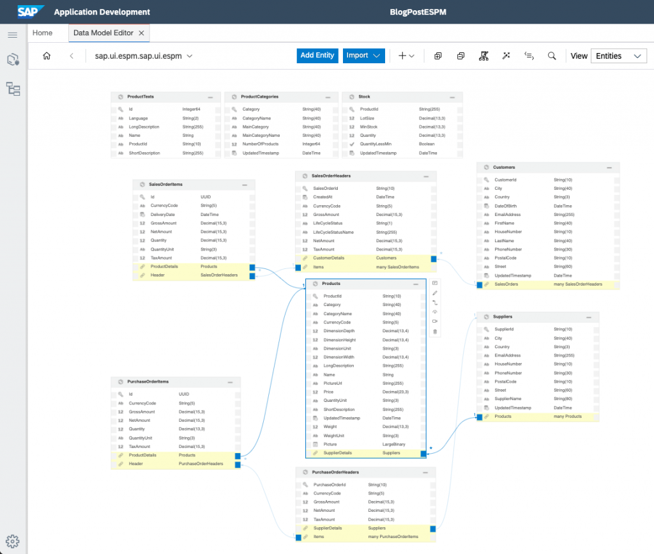This screenshot has width=654, height=554.
Task: Switch to the Home tab
Action: coord(43,33)
